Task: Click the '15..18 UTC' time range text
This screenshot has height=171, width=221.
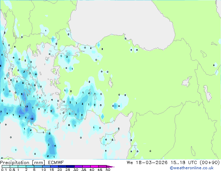Action: pyautogui.click(x=184, y=163)
